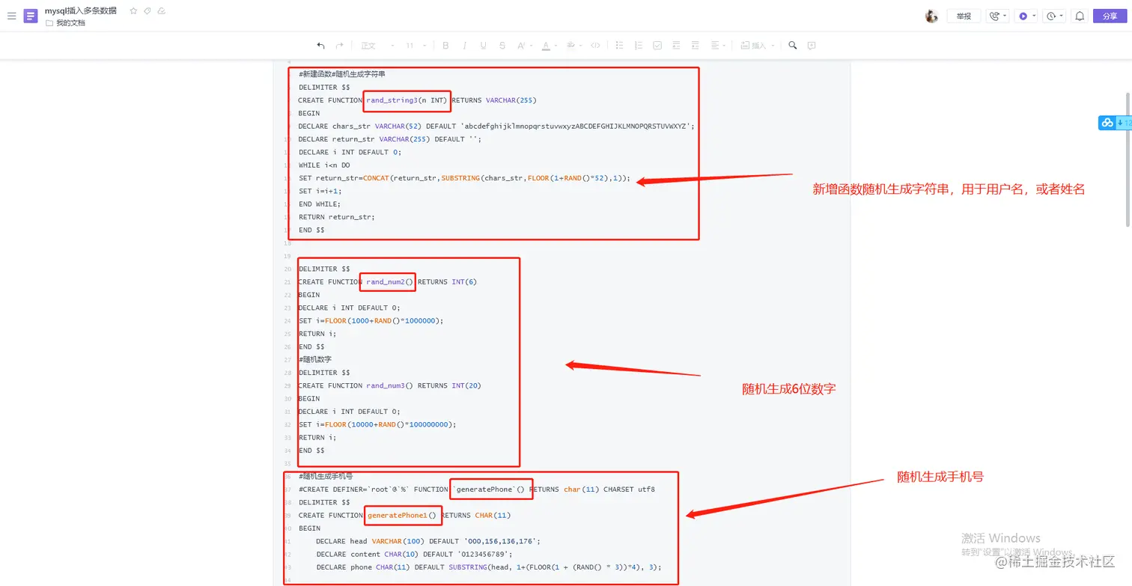Click the function name generatePhone1
Image resolution: width=1132 pixels, height=586 pixels.
(x=397, y=515)
